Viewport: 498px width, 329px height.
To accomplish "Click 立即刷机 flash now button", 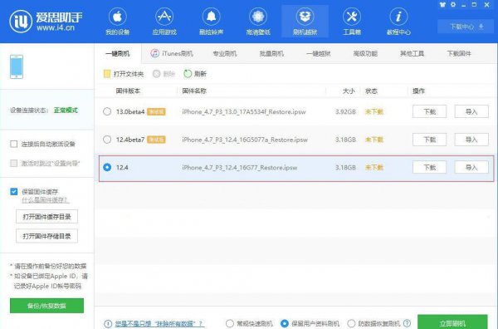I will coord(452,322).
